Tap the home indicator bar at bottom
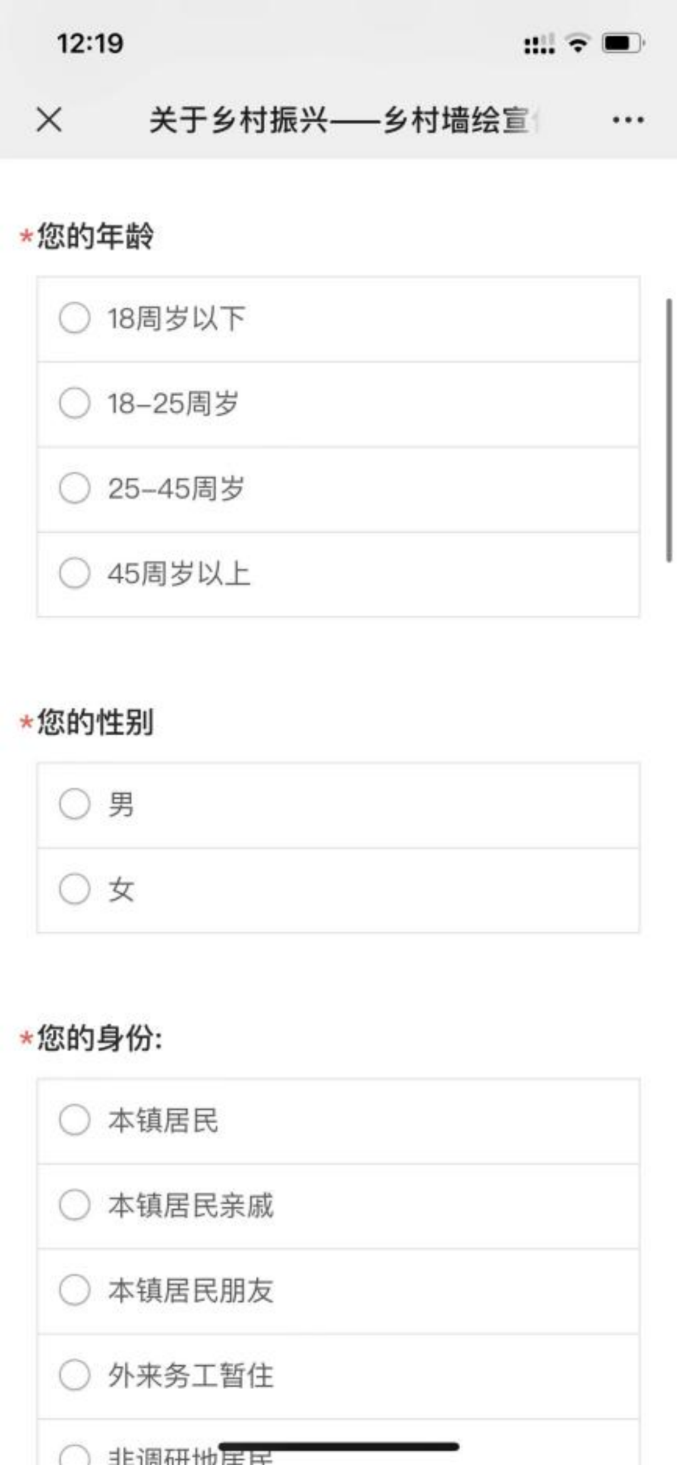 pyautogui.click(x=338, y=1447)
